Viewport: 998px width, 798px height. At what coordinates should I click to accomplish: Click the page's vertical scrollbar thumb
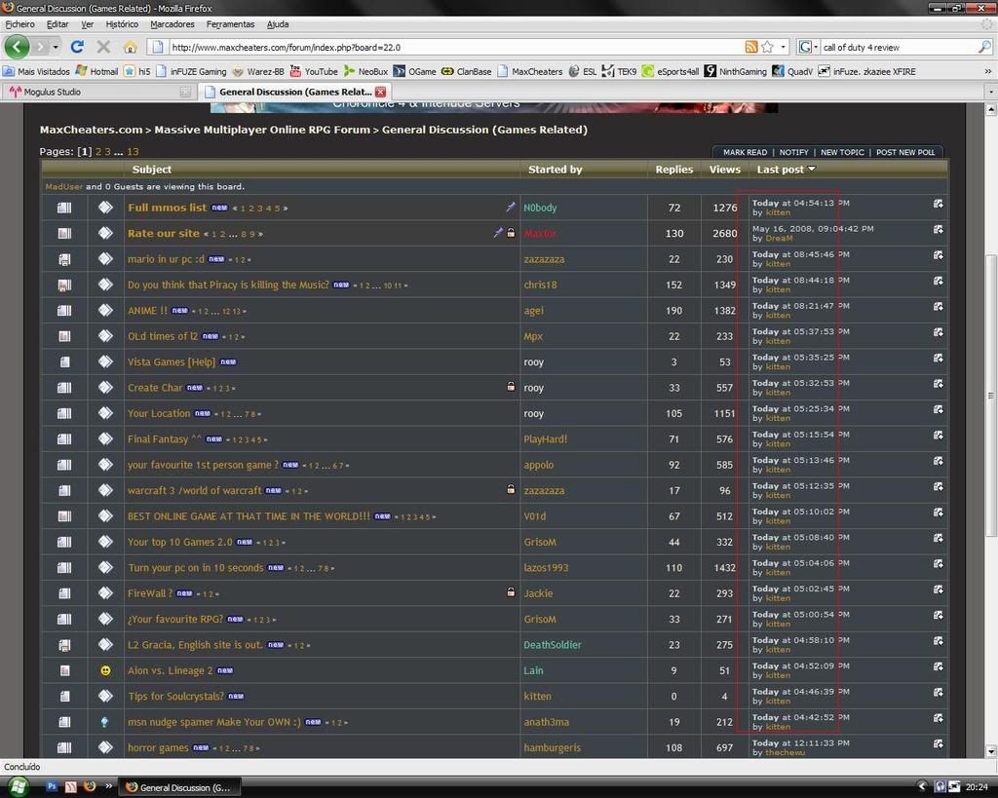pyautogui.click(x=991, y=395)
